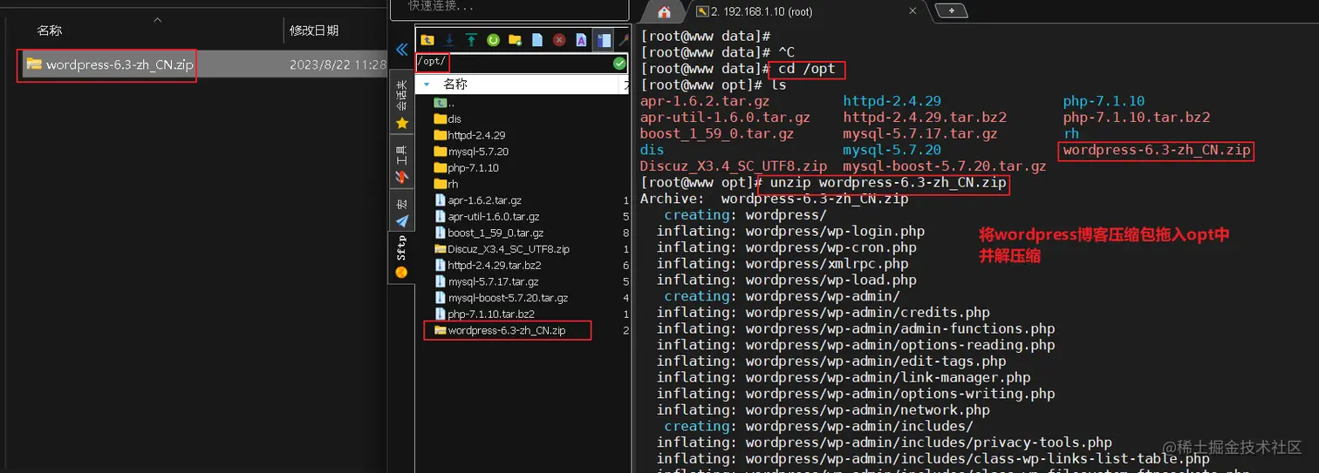This screenshot has height=473, width=1319.
Task: Select apr-util-1.6.0.tar.gz in SFTP list
Action: (487, 216)
